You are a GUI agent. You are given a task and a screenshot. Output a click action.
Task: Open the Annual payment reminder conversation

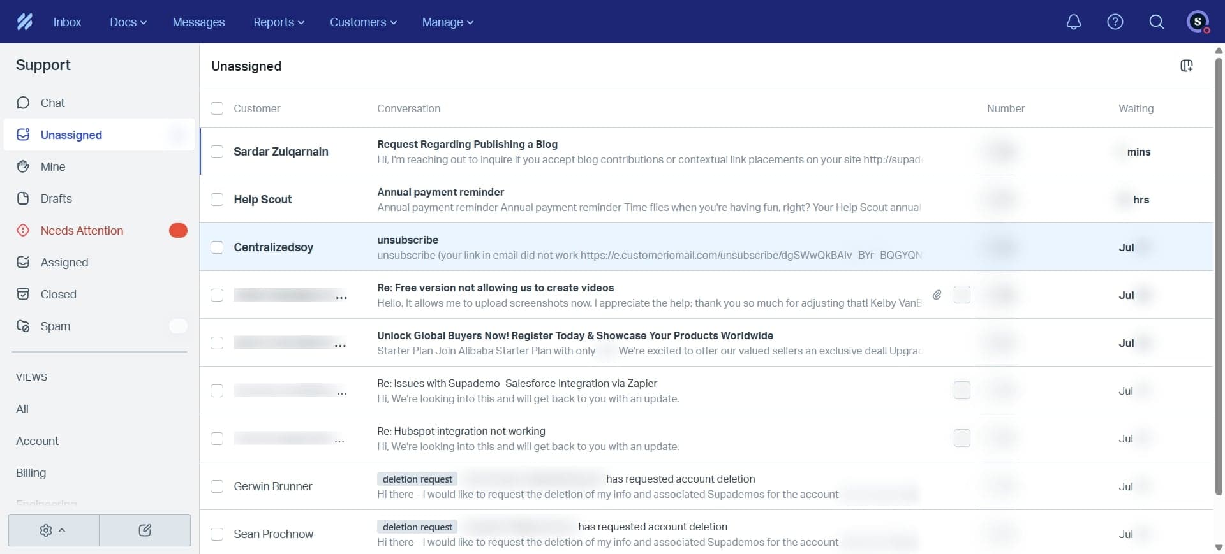point(440,193)
